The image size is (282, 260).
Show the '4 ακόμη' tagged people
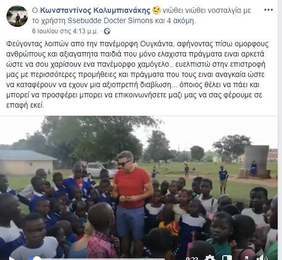pyautogui.click(x=181, y=21)
